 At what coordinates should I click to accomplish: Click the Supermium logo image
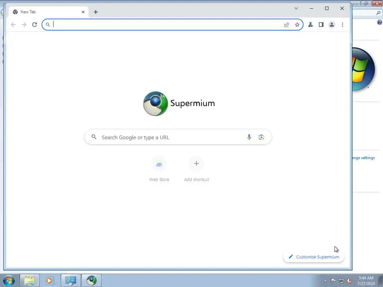click(155, 104)
